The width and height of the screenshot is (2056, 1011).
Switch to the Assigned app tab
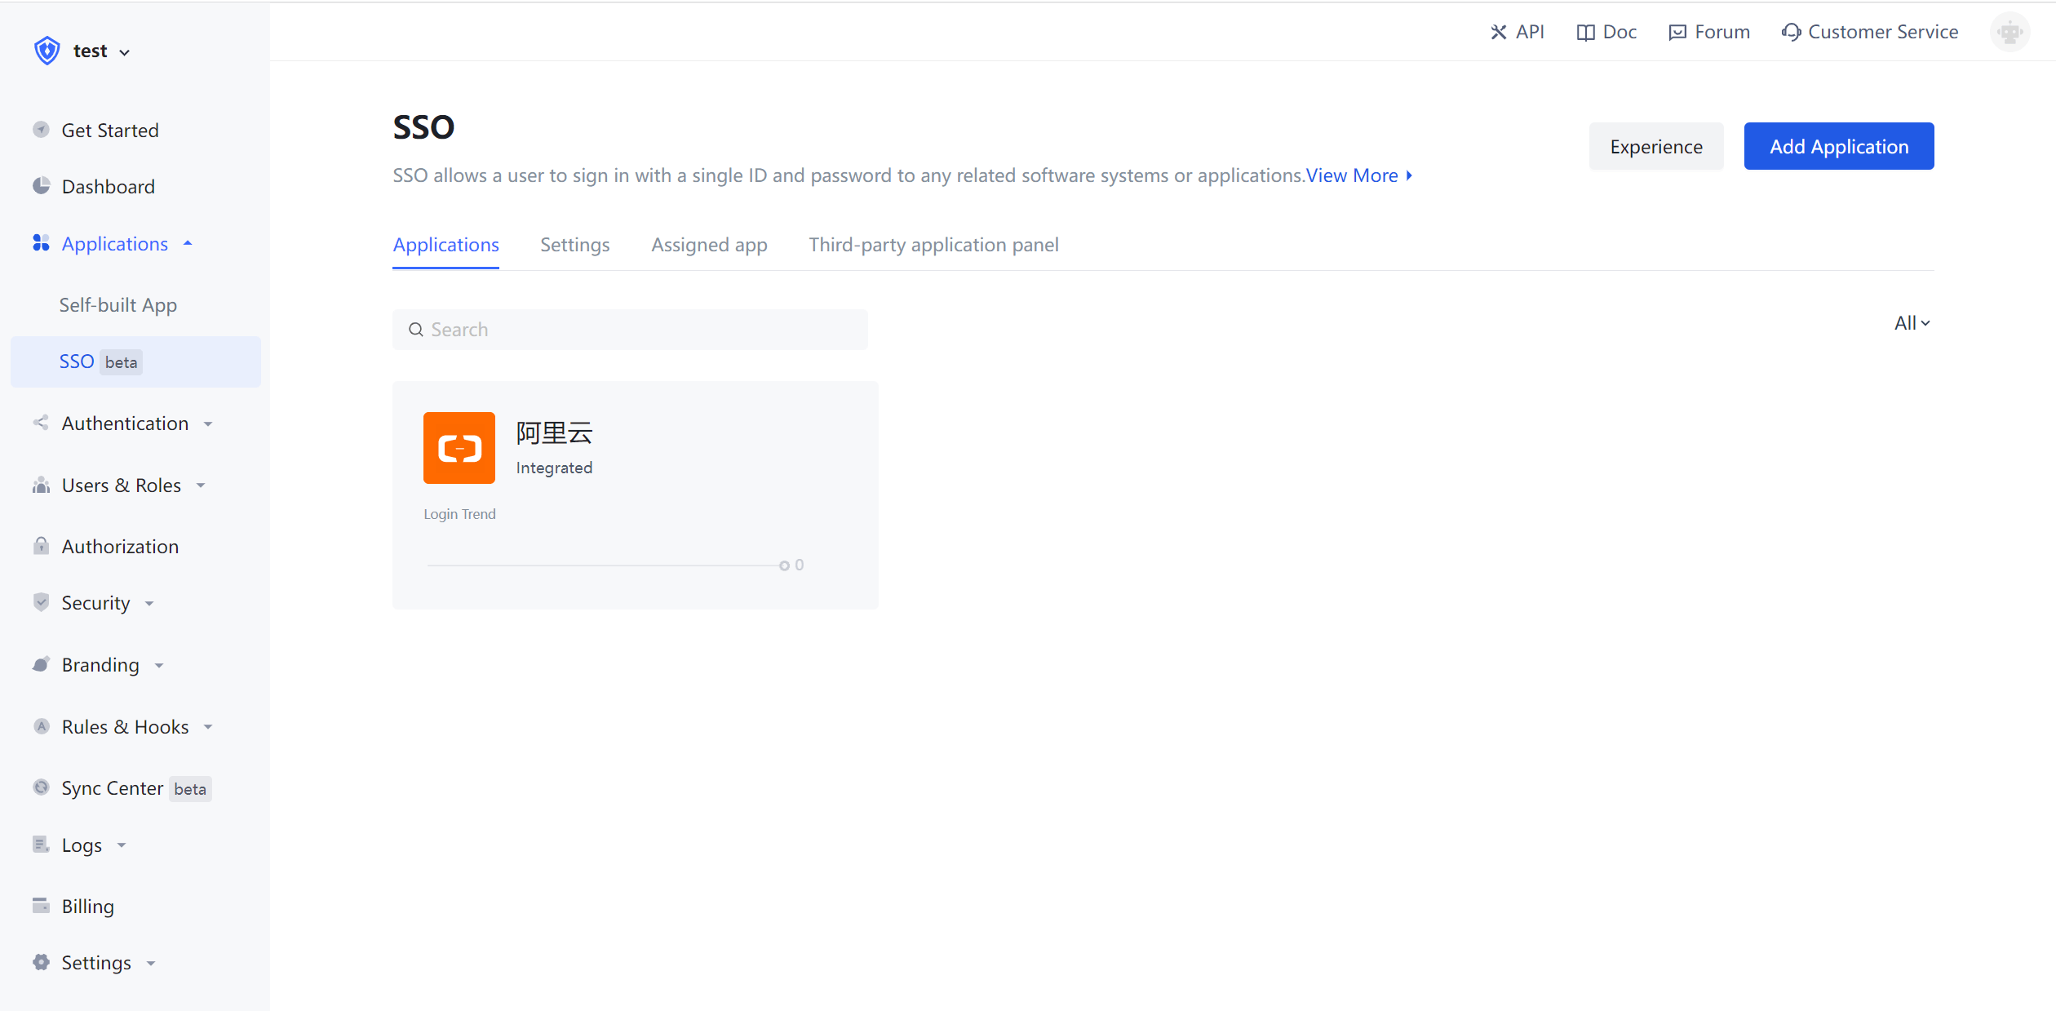(708, 245)
